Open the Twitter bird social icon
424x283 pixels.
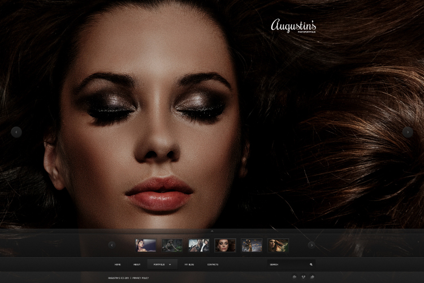tap(312, 277)
